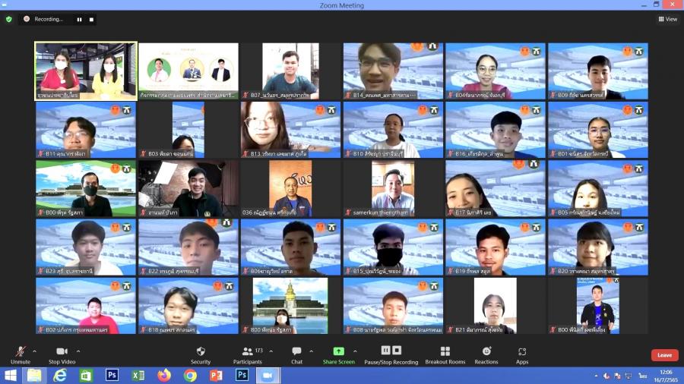
Task: Click the green Share Screen icon
Action: [338, 351]
